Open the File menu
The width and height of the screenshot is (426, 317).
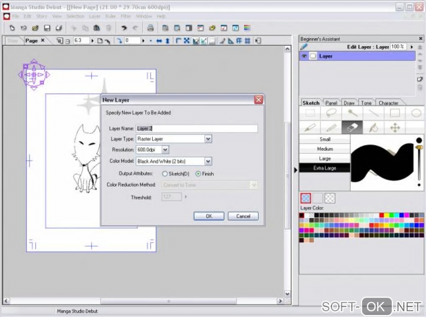[x=15, y=16]
